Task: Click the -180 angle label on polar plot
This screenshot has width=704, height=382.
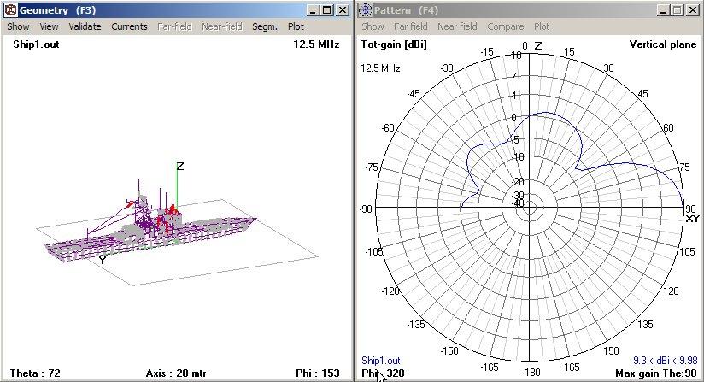Action: [531, 372]
